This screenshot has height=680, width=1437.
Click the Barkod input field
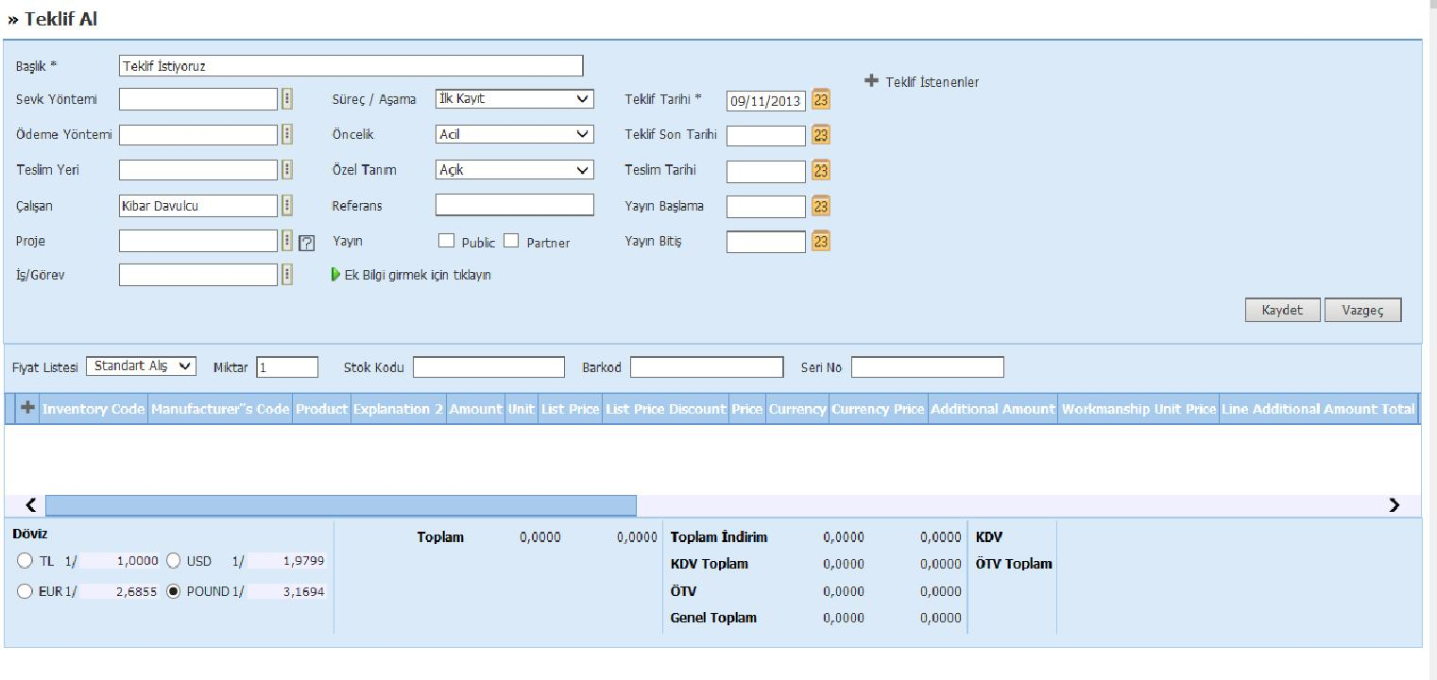pos(707,366)
